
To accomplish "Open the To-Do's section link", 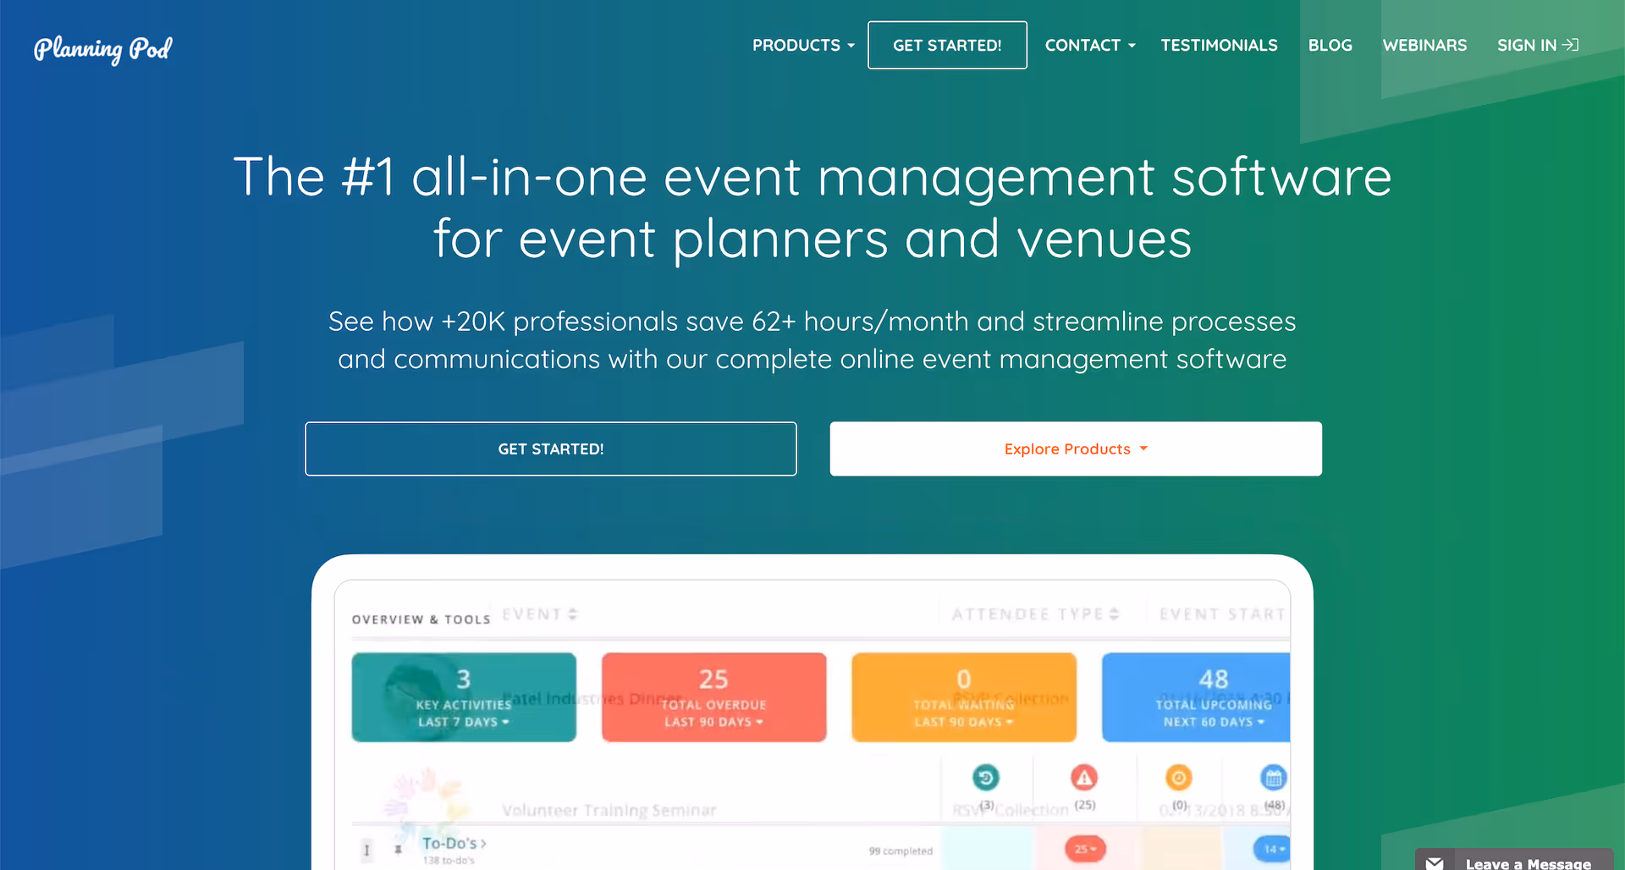I will [454, 844].
